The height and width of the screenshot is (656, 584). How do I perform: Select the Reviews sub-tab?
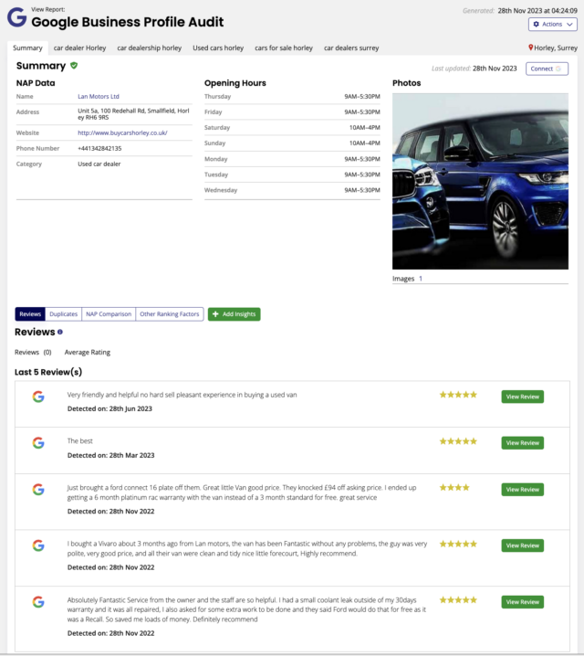(30, 314)
